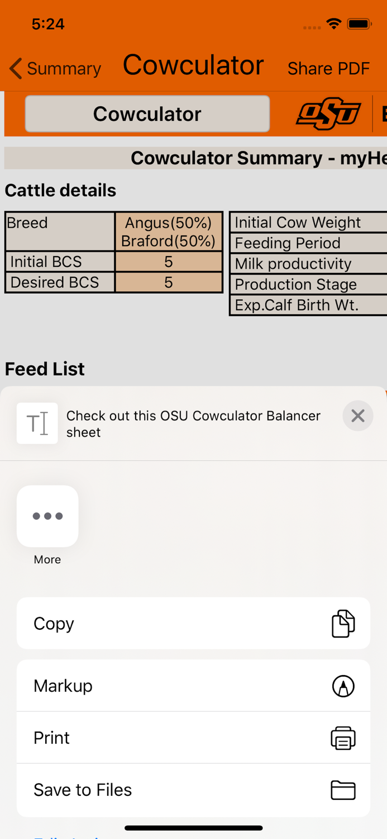Image resolution: width=387 pixels, height=839 pixels.
Task: Tap Share PDF
Action: tap(328, 68)
